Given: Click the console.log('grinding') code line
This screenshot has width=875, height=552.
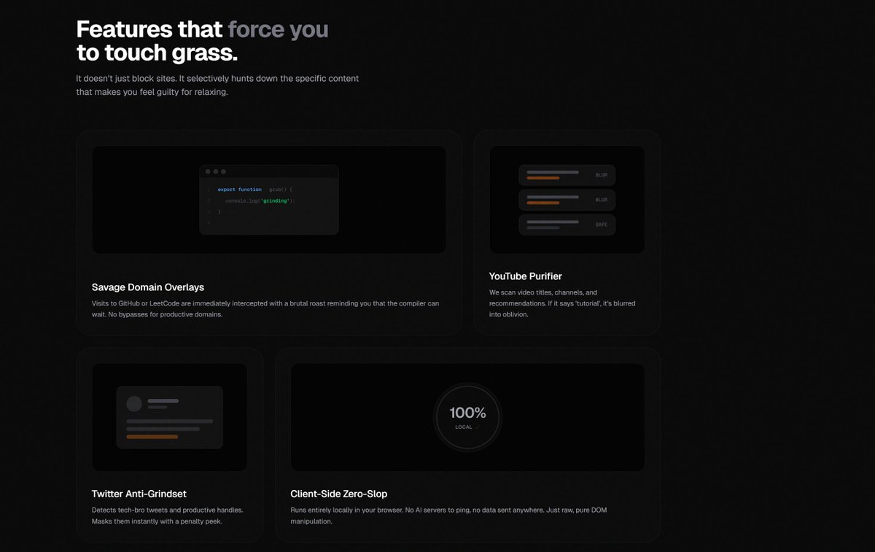Looking at the screenshot, I should 260,201.
